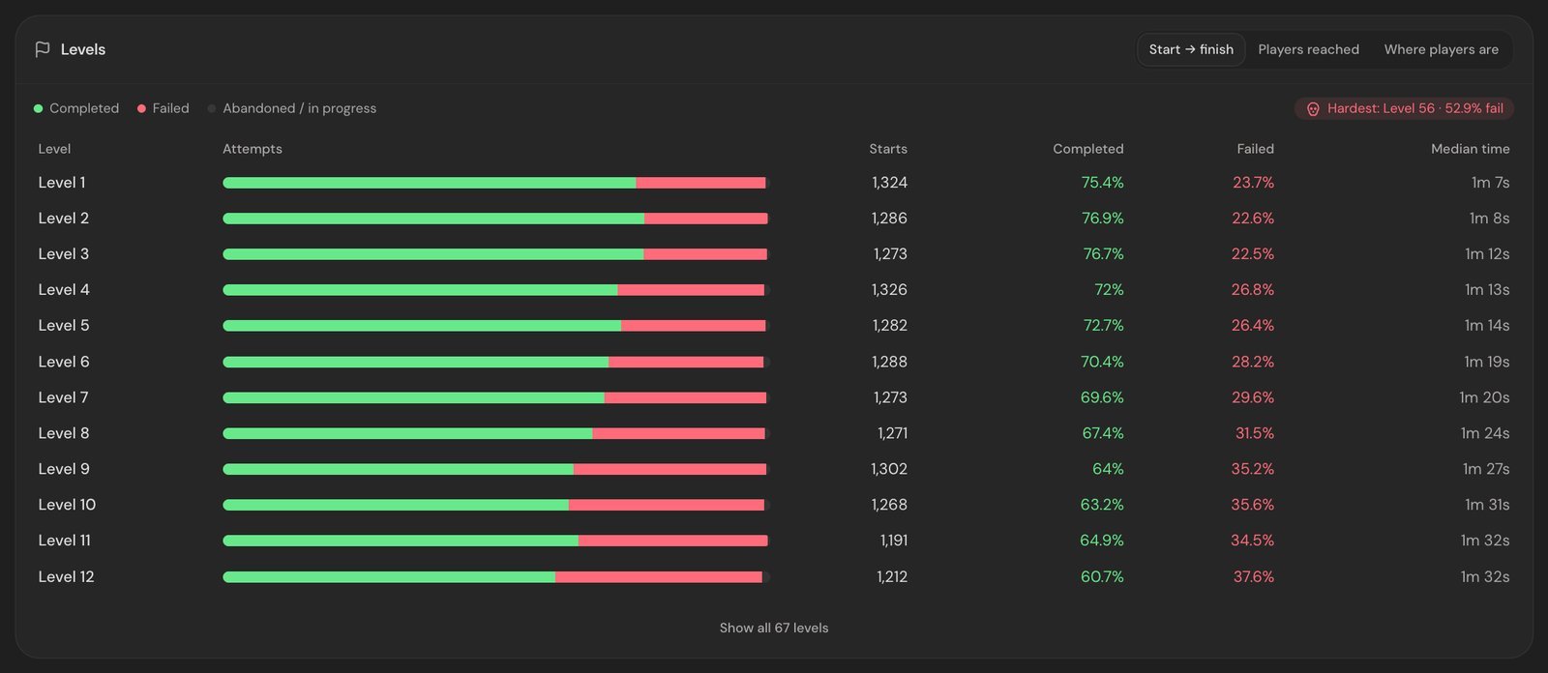Click the 72.7% completed value
The image size is (1548, 673).
(1104, 326)
